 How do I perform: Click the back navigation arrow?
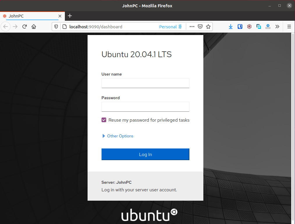[6, 27]
